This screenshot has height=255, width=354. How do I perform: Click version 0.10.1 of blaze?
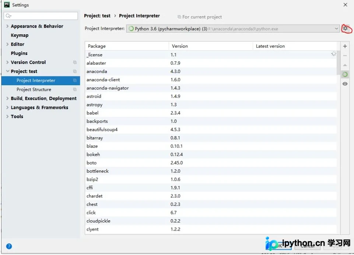(x=176, y=146)
